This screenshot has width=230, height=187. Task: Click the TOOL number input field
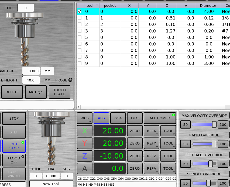pos(26,8)
